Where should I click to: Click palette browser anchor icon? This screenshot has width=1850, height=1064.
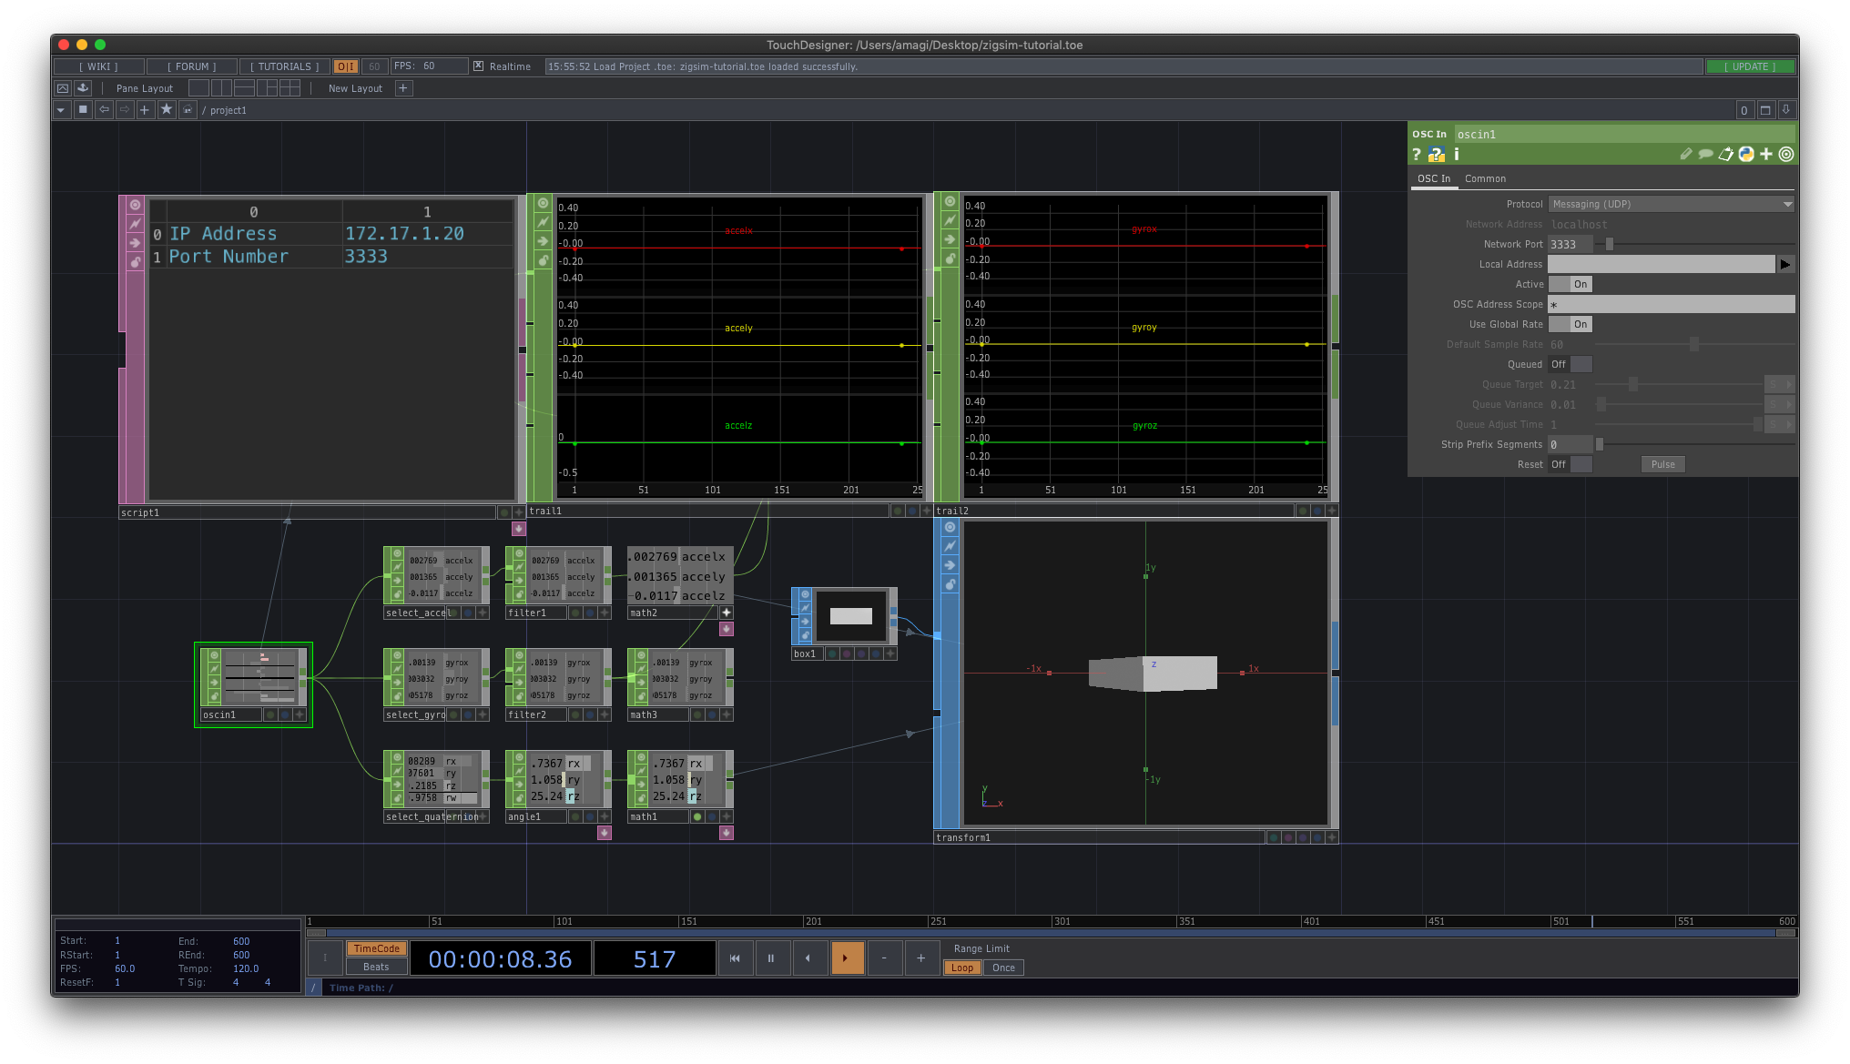point(83,88)
